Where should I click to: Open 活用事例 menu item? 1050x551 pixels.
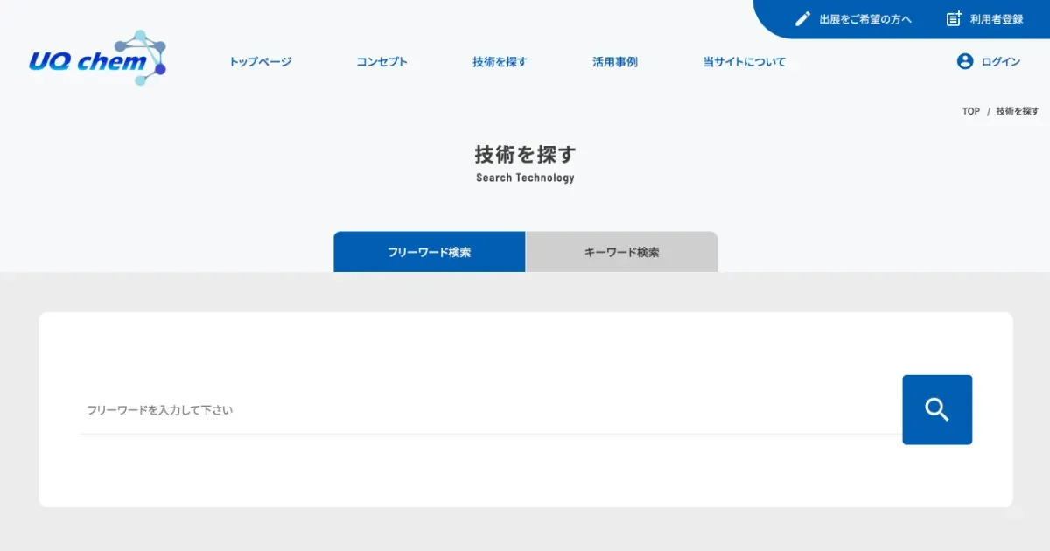click(x=614, y=62)
